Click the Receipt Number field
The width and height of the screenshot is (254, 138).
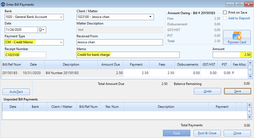(x=25, y=55)
